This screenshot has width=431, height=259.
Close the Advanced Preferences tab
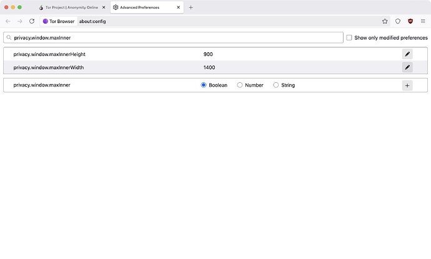click(x=179, y=7)
